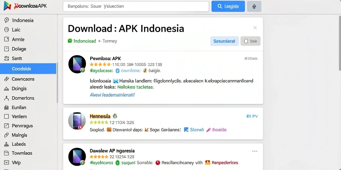Open the Dawalew AP ngaresia title
Viewport: 341px width, 170px height.
tap(112, 150)
